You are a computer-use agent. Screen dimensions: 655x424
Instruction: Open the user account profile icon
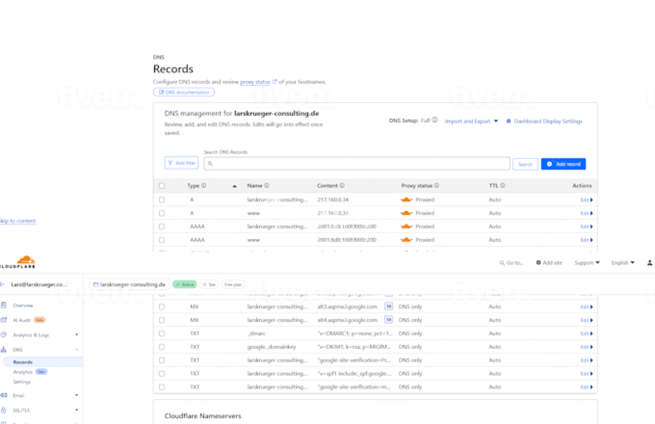[x=650, y=263]
